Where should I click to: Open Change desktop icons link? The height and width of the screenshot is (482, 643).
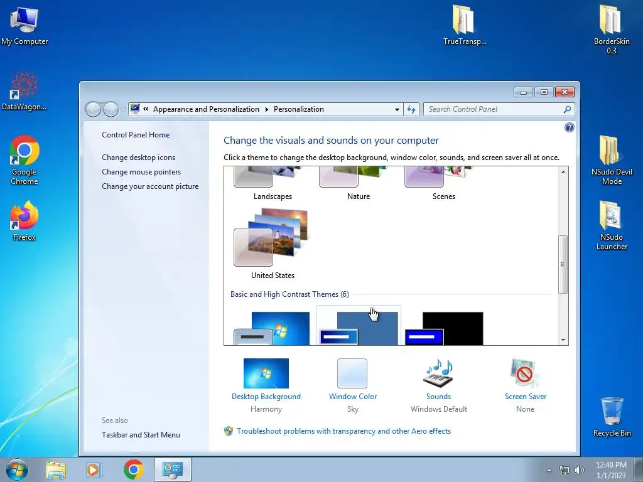139,158
